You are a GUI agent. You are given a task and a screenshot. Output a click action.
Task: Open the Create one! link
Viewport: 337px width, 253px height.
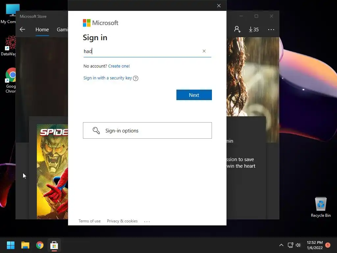[x=119, y=66]
